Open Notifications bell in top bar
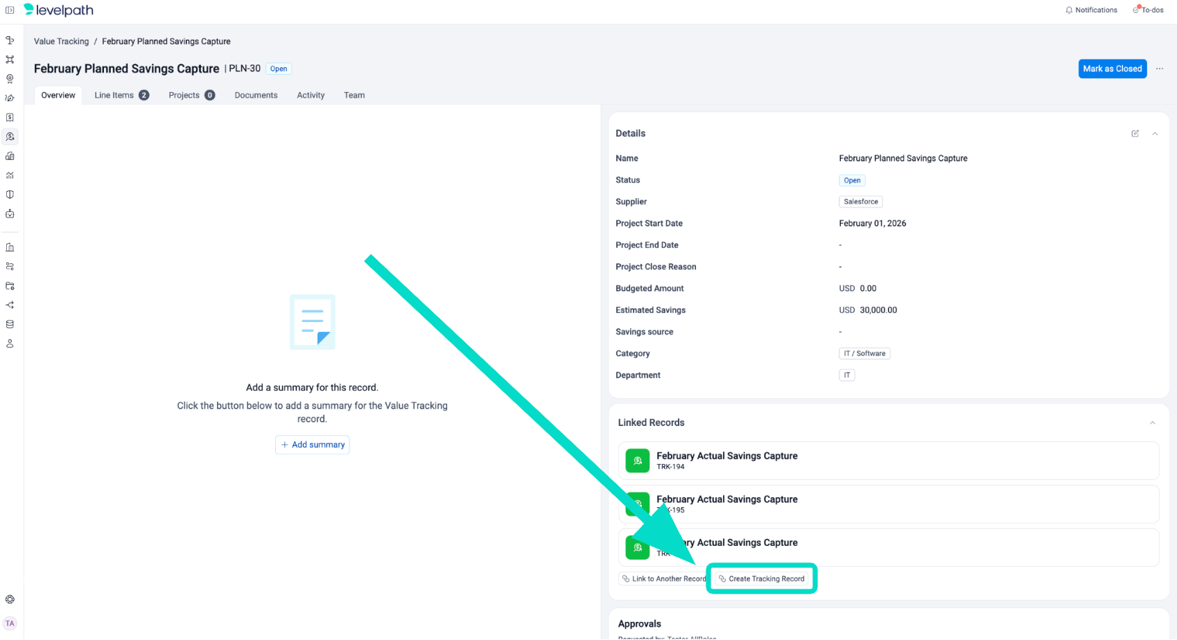This screenshot has width=1177, height=640. [1091, 10]
